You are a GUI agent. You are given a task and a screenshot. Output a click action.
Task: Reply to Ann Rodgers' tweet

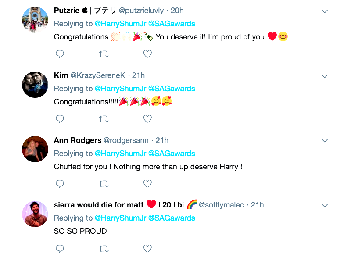tap(60, 184)
